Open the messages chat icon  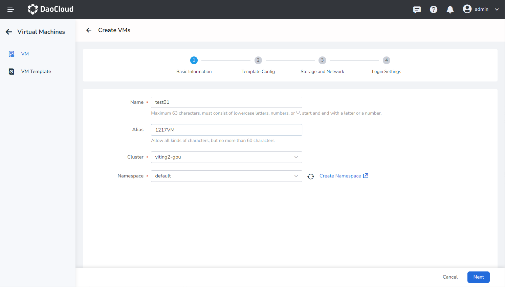click(417, 9)
